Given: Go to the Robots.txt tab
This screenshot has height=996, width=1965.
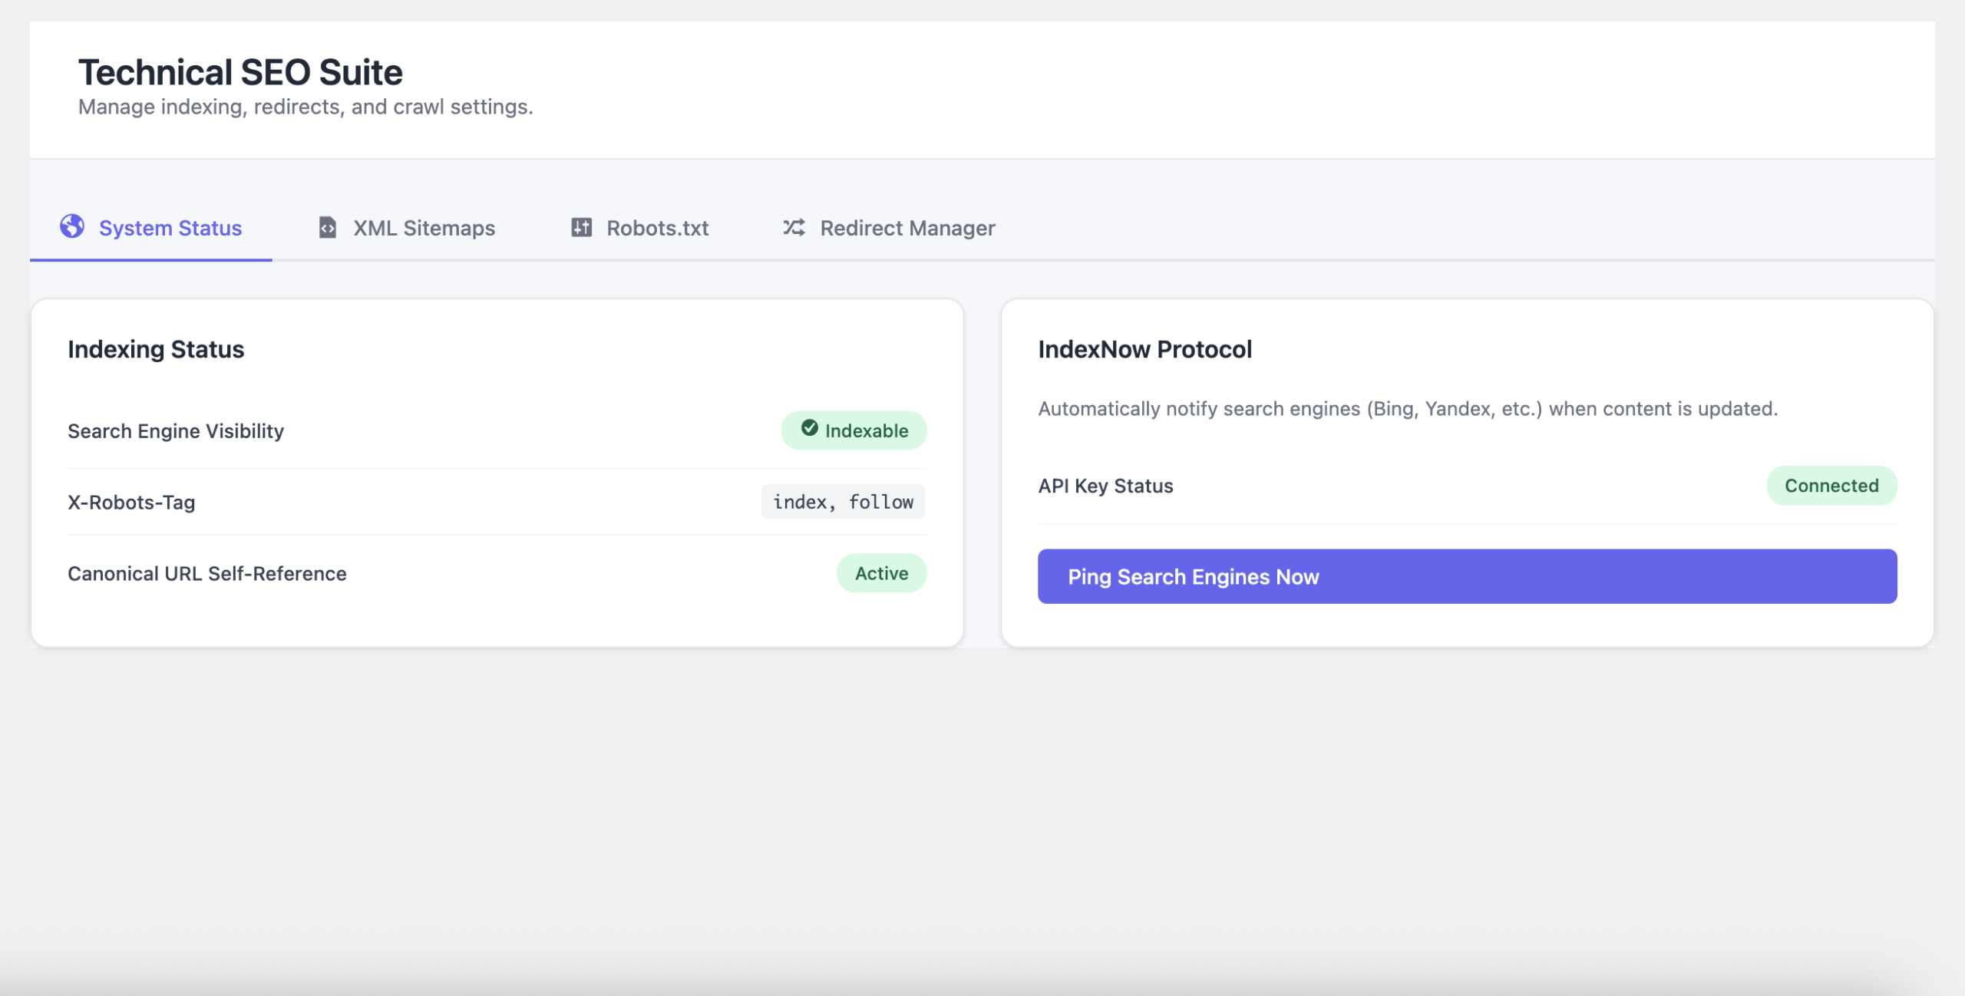Looking at the screenshot, I should pyautogui.click(x=657, y=229).
